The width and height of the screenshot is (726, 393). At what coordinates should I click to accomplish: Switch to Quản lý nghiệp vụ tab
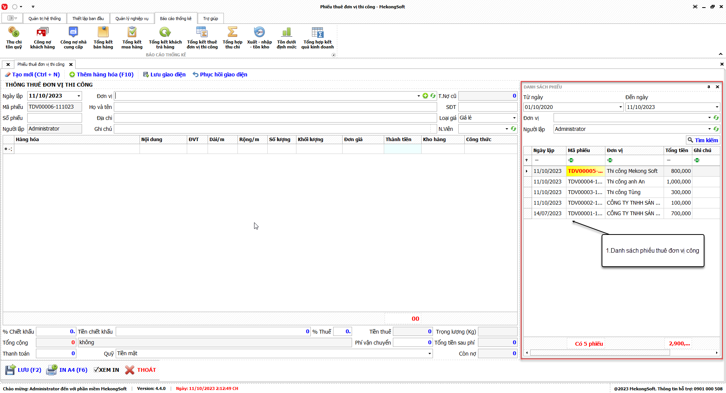[x=132, y=19]
